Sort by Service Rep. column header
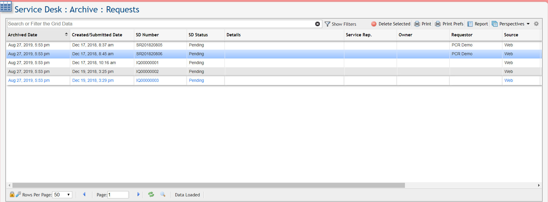Image resolution: width=548 pixels, height=202 pixels. pos(370,35)
